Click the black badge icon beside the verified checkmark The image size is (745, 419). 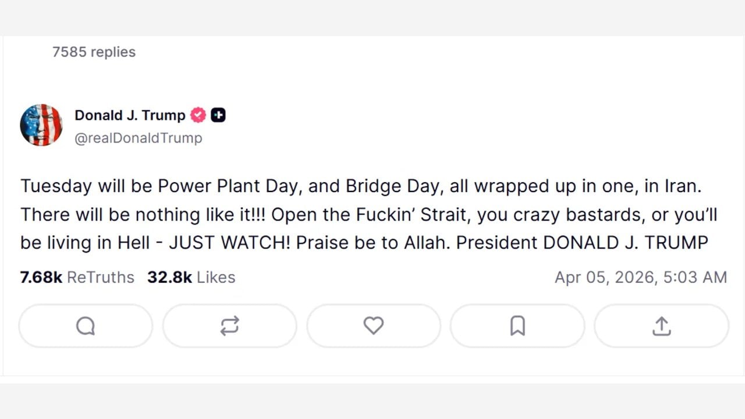click(x=218, y=115)
